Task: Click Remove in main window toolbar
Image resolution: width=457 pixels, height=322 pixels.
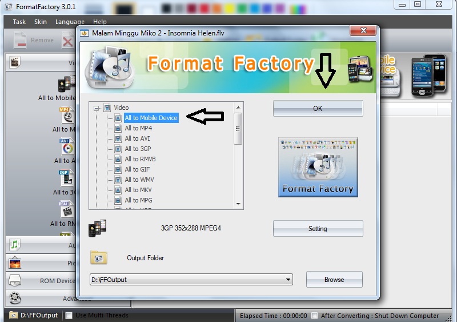Action: click(x=34, y=40)
